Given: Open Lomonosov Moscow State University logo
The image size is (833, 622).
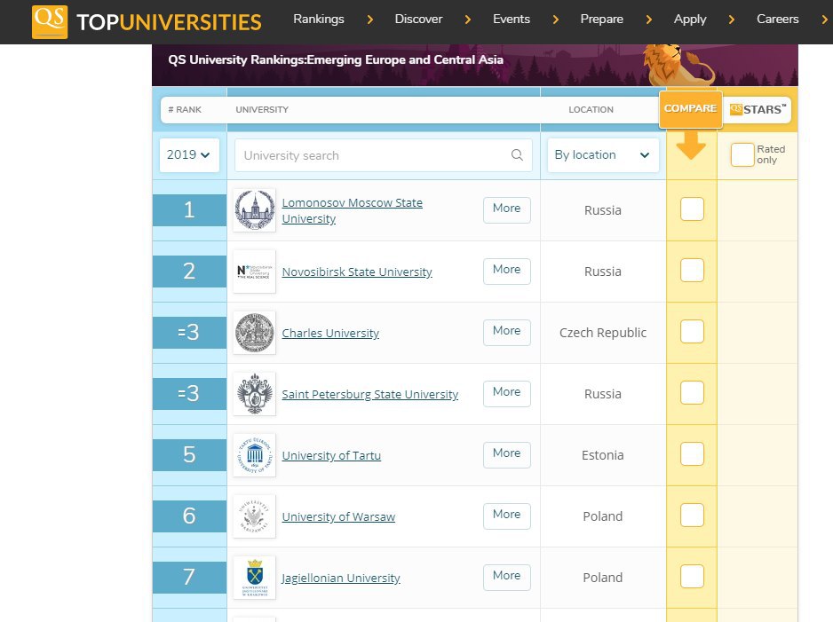Looking at the screenshot, I should click(x=255, y=210).
